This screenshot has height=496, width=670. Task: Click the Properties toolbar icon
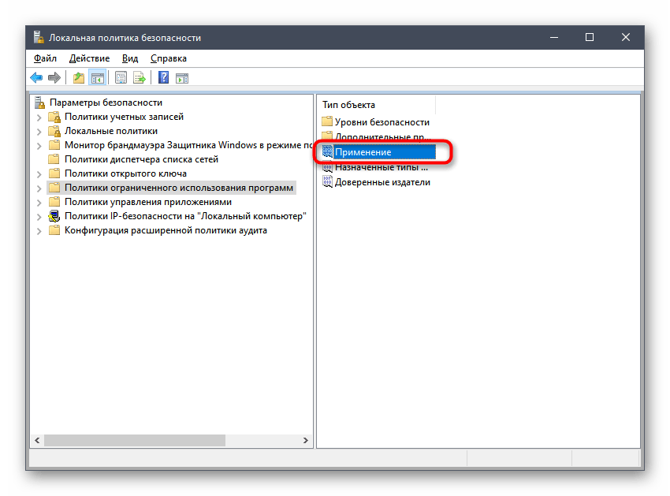[x=121, y=77]
